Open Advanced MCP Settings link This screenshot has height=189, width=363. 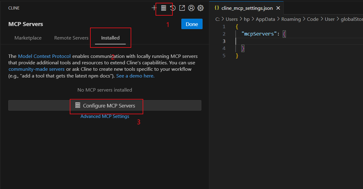point(105,116)
